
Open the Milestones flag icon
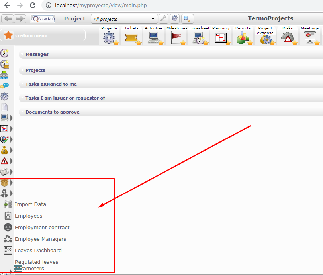[176, 37]
